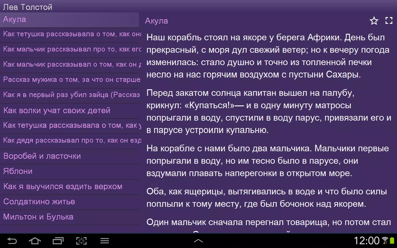
Task: Open 'Воробей и ласточки' story
Action: 69,156
